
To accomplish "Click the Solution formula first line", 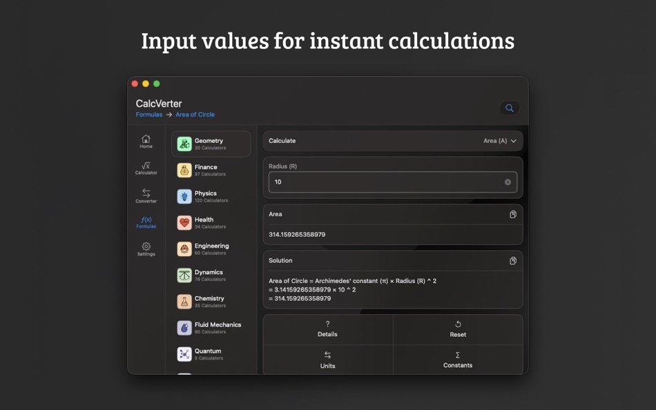I will (352, 281).
